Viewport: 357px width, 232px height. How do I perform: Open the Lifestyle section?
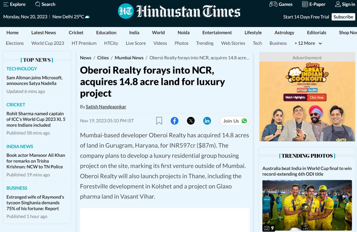point(253,33)
